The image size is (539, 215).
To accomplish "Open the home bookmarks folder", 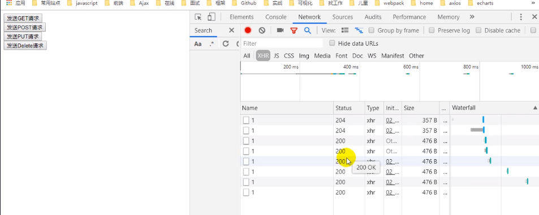I will [x=422, y=3].
